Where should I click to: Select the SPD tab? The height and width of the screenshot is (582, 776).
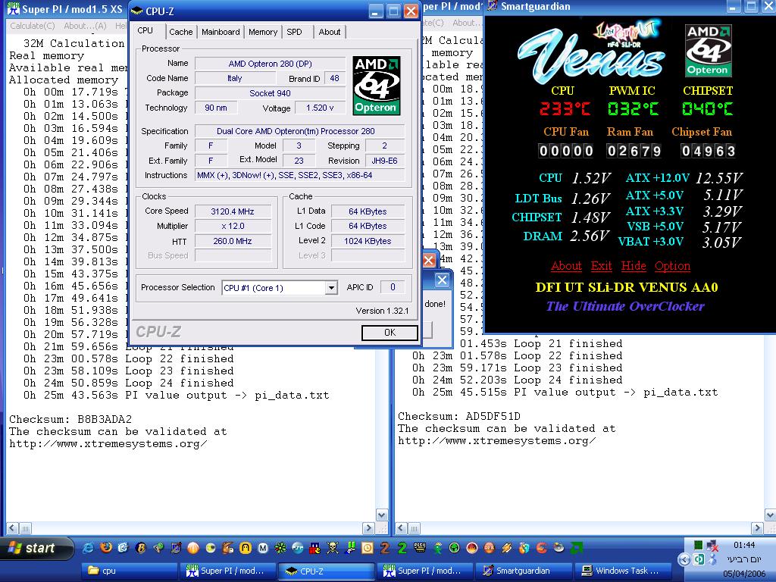point(295,32)
